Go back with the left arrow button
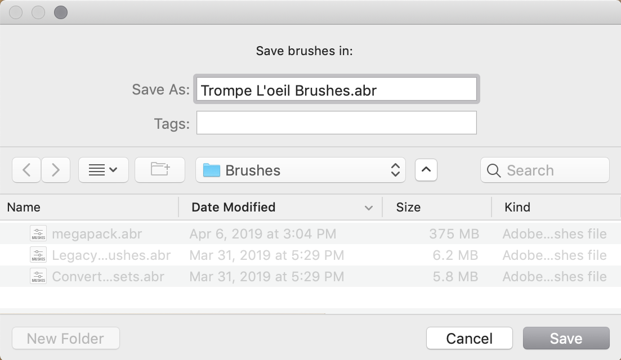This screenshot has height=360, width=621. 26,170
